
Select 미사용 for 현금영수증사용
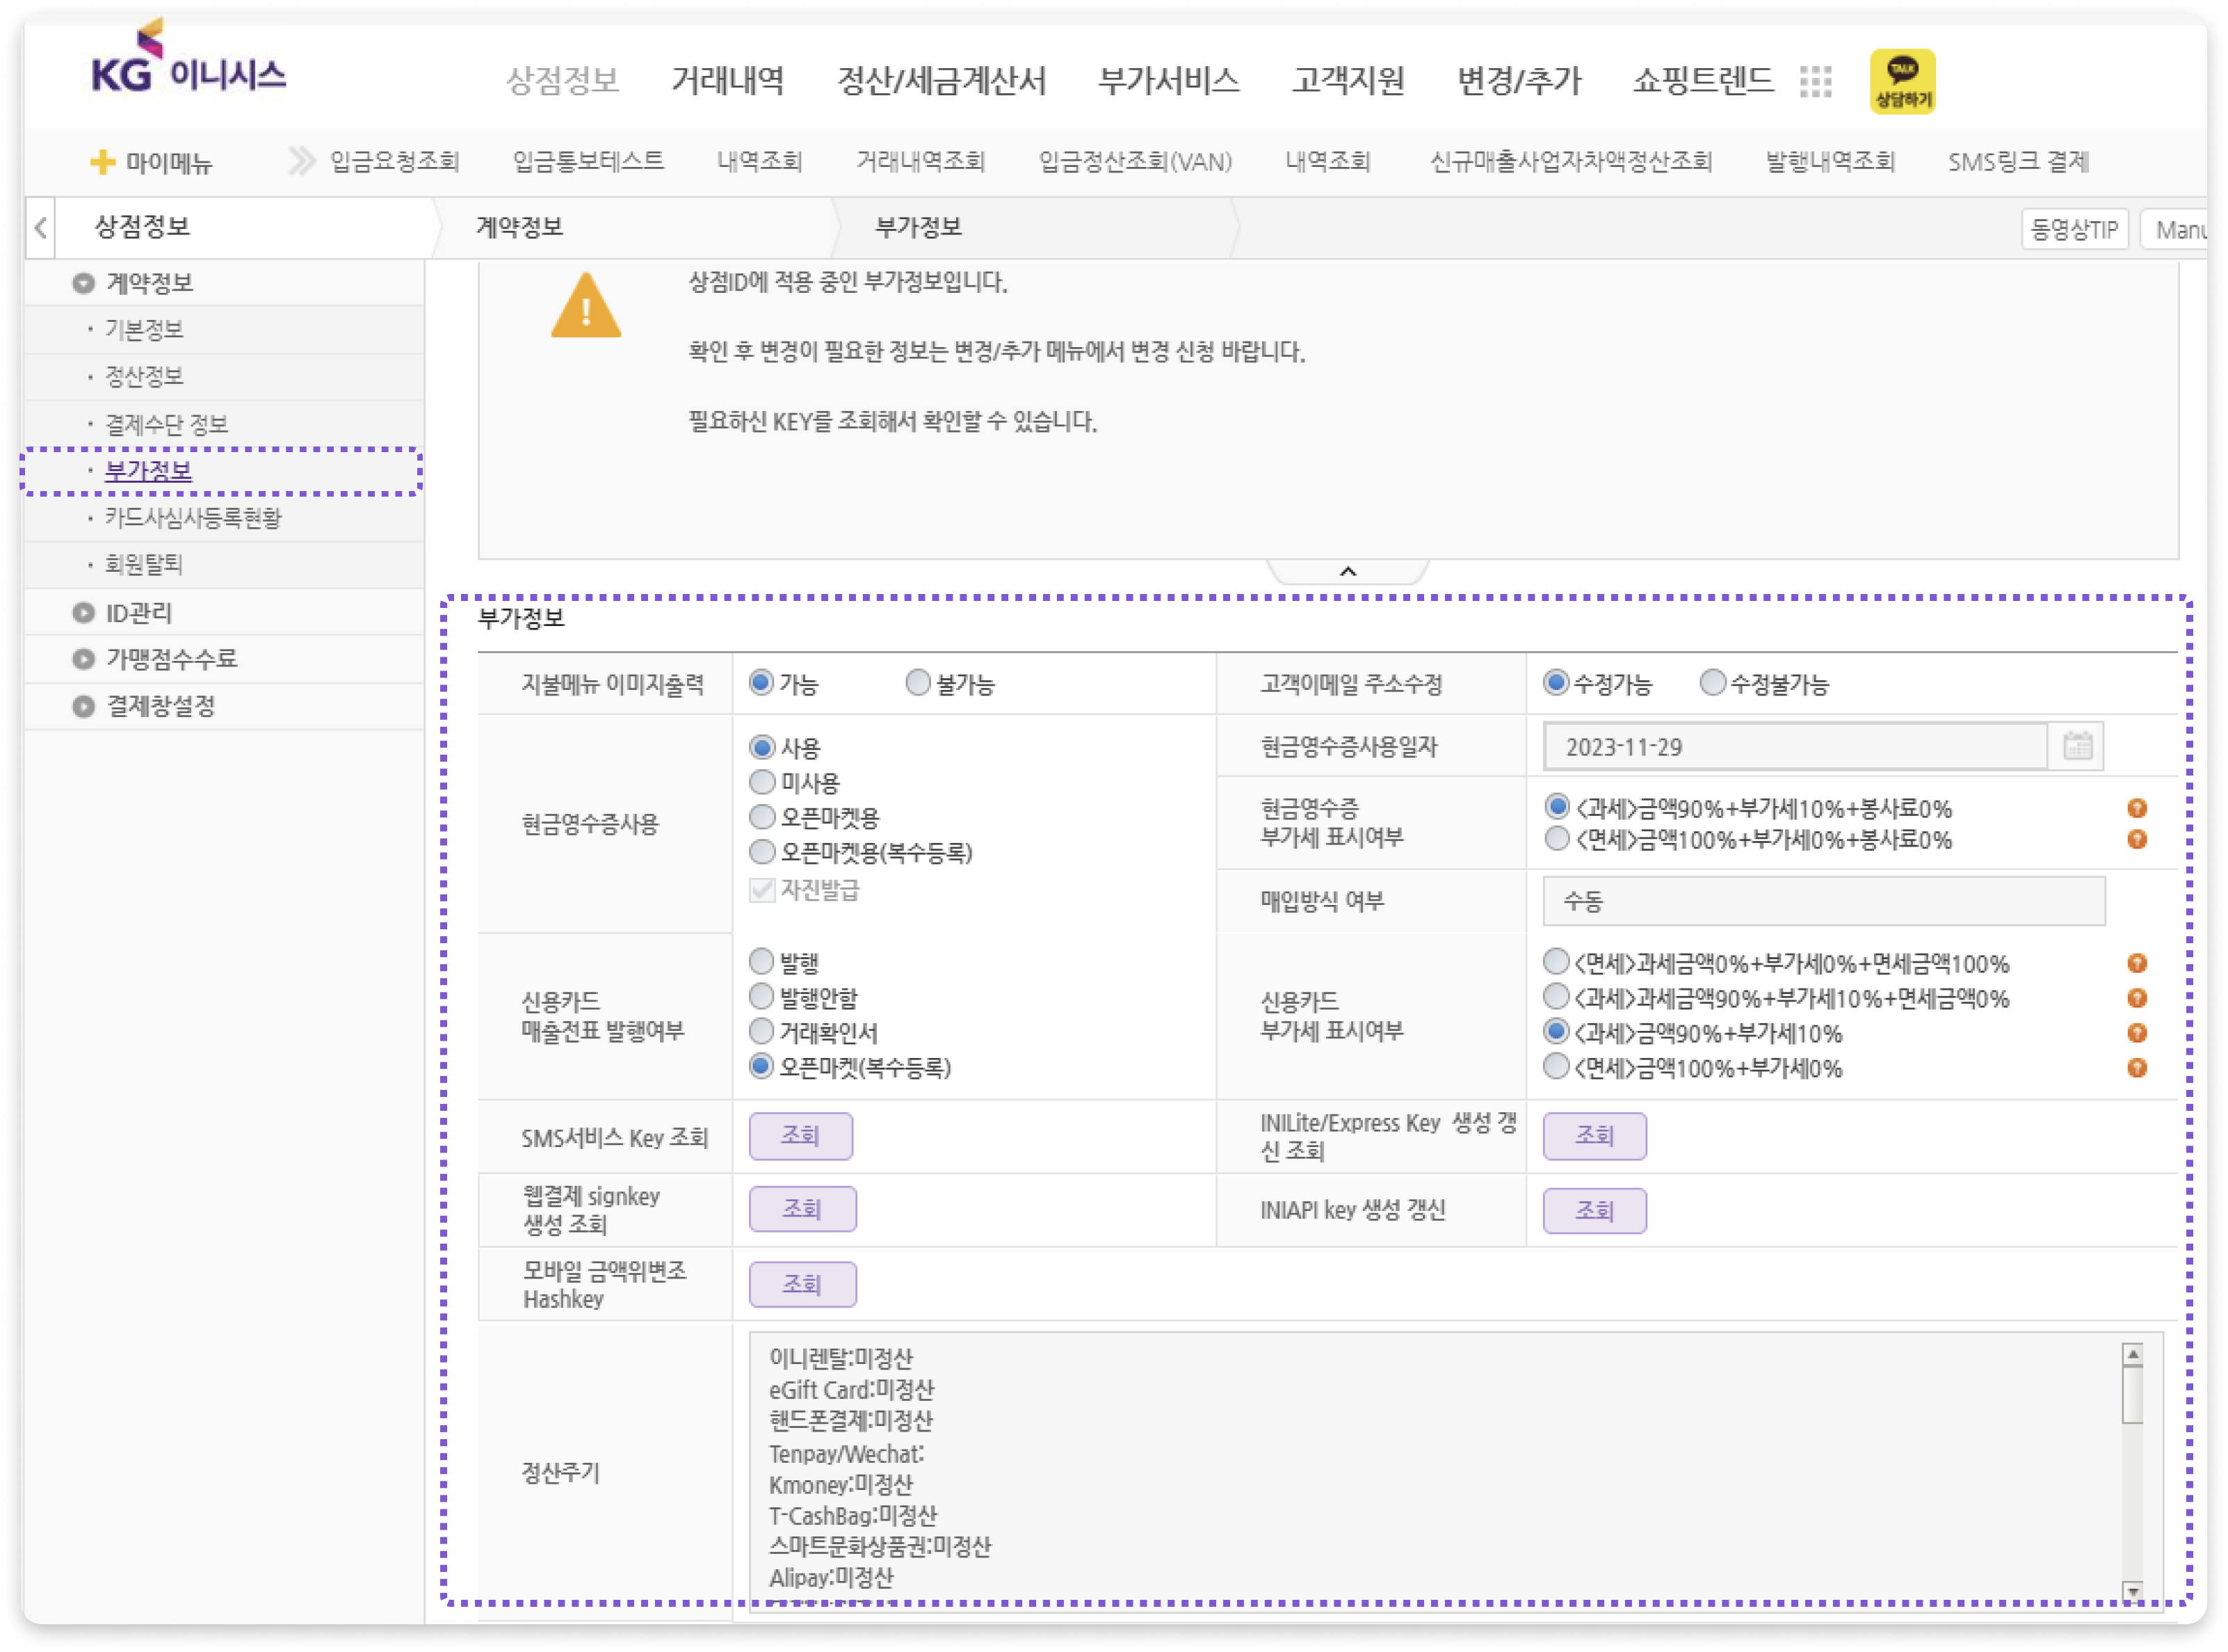(761, 782)
